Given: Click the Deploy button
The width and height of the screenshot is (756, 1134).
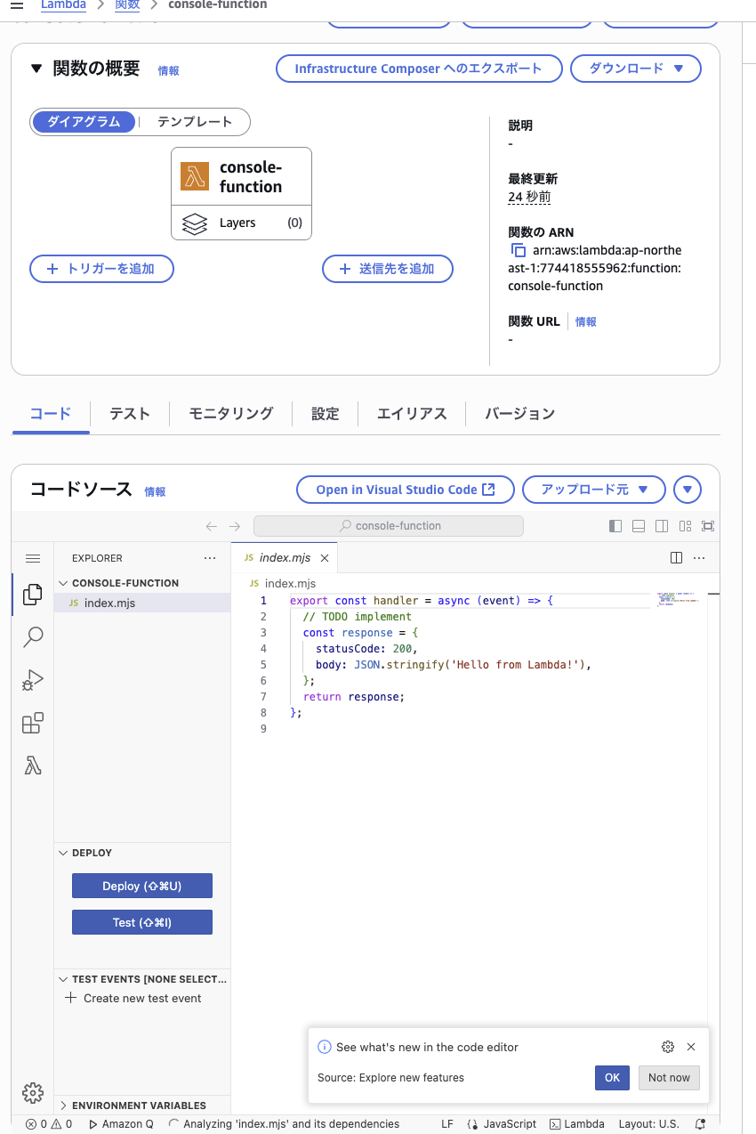Looking at the screenshot, I should click(142, 886).
